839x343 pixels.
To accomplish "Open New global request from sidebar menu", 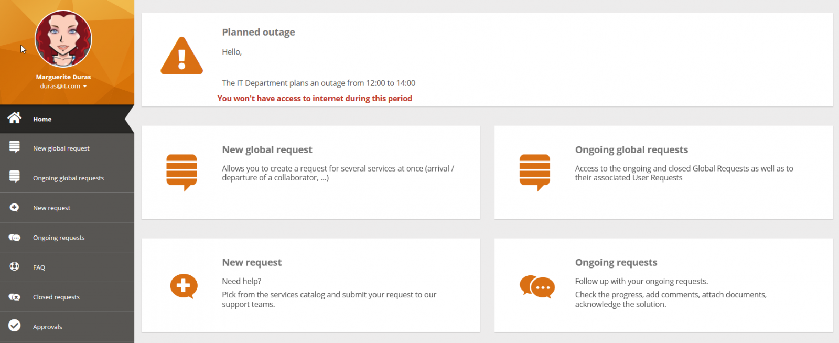I will tap(61, 148).
